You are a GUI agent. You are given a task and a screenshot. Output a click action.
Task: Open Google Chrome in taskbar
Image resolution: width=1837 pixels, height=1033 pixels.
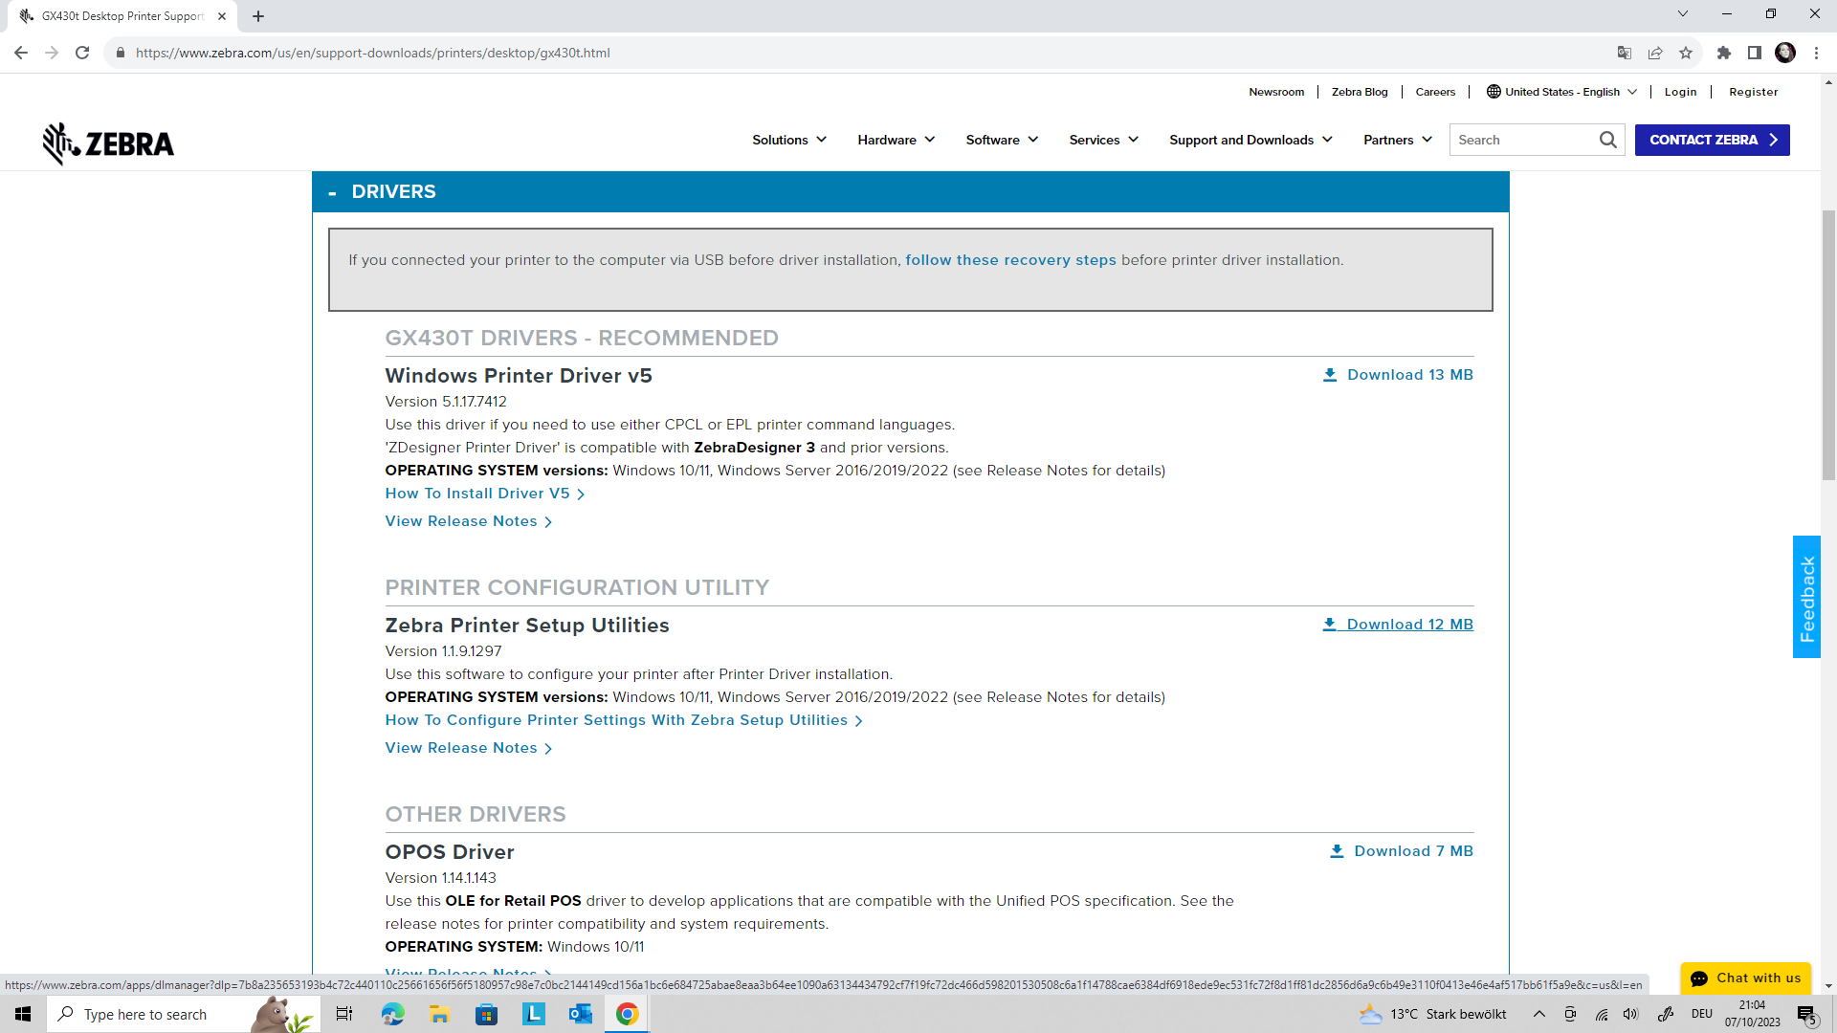point(627,1014)
